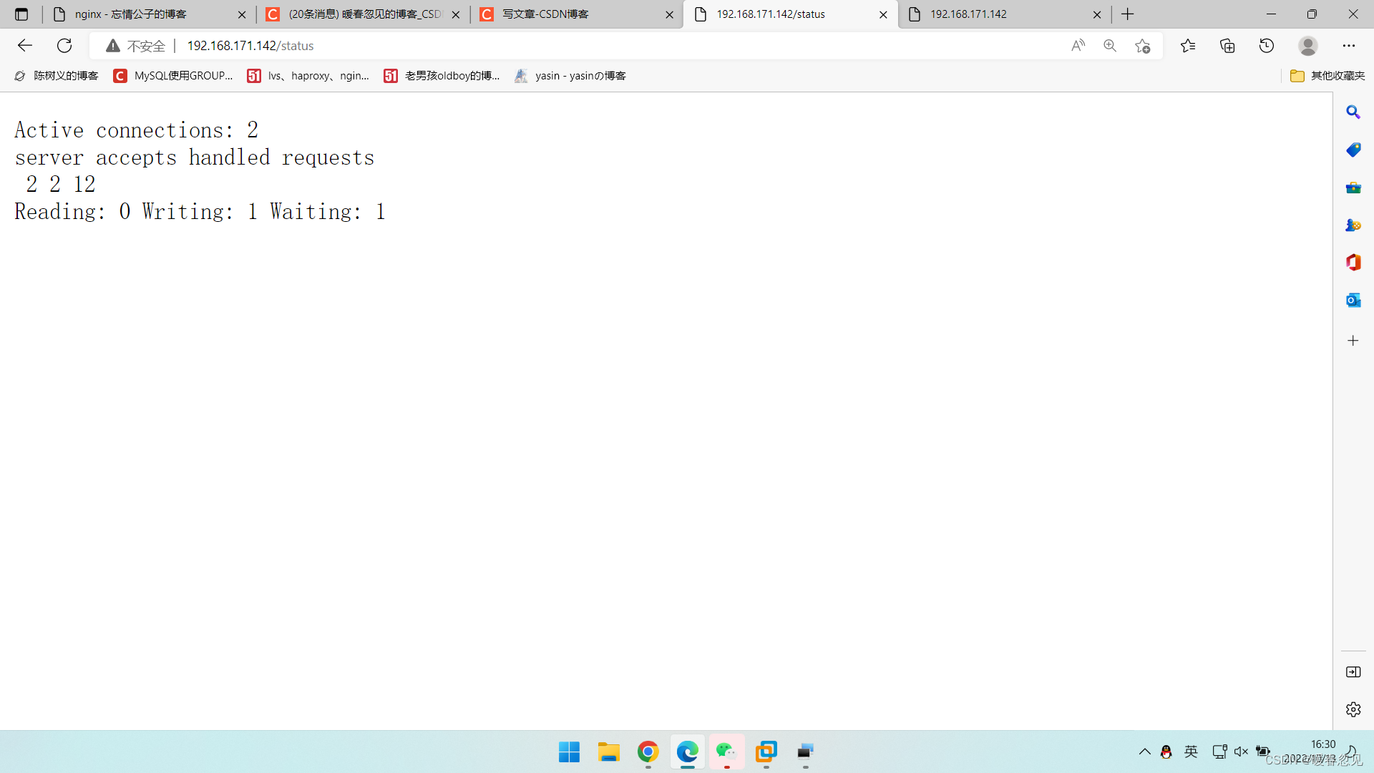
Task: Open the Read aloud icon
Action: pyautogui.click(x=1078, y=46)
